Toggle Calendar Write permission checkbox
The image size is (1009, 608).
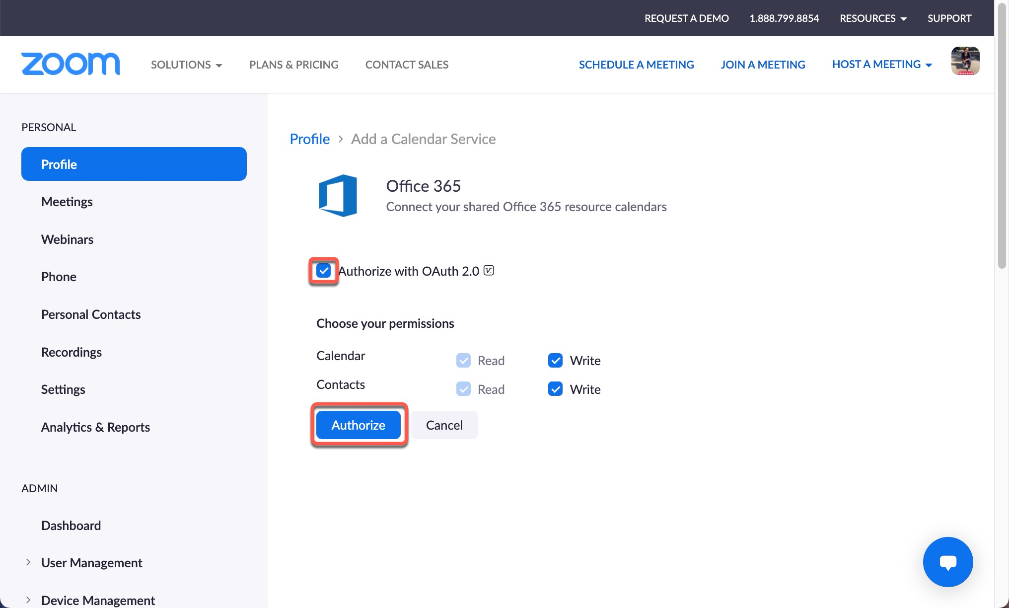[x=555, y=361]
